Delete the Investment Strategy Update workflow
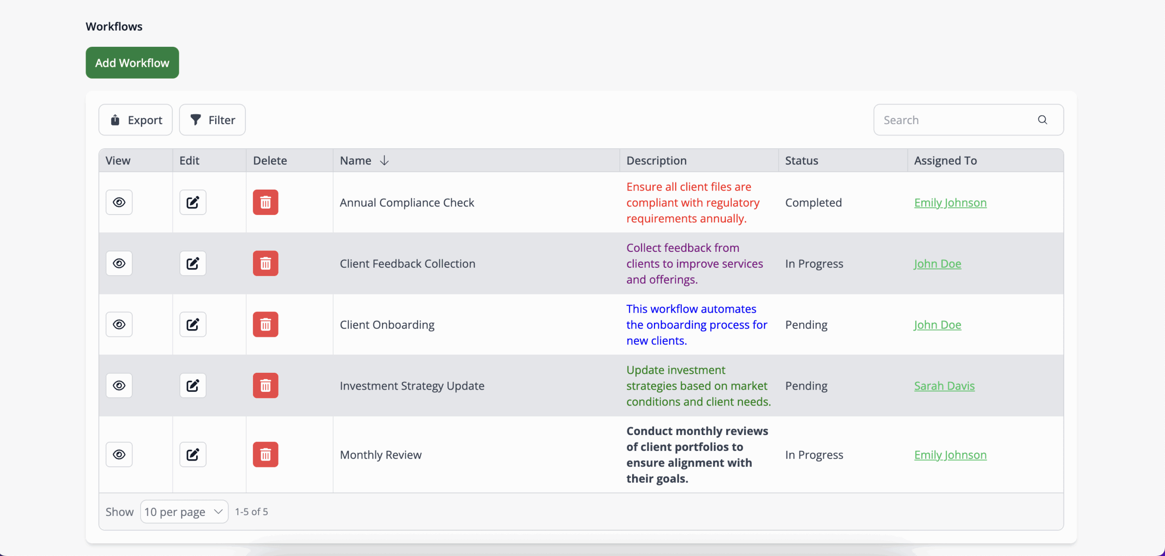 click(266, 385)
